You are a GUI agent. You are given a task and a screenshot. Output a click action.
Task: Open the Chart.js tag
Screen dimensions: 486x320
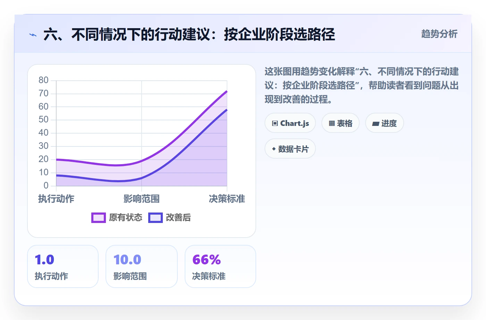[x=290, y=123]
